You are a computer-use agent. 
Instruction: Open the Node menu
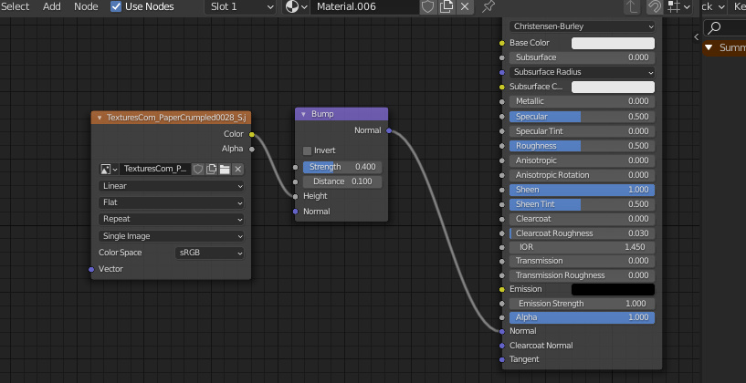click(86, 6)
